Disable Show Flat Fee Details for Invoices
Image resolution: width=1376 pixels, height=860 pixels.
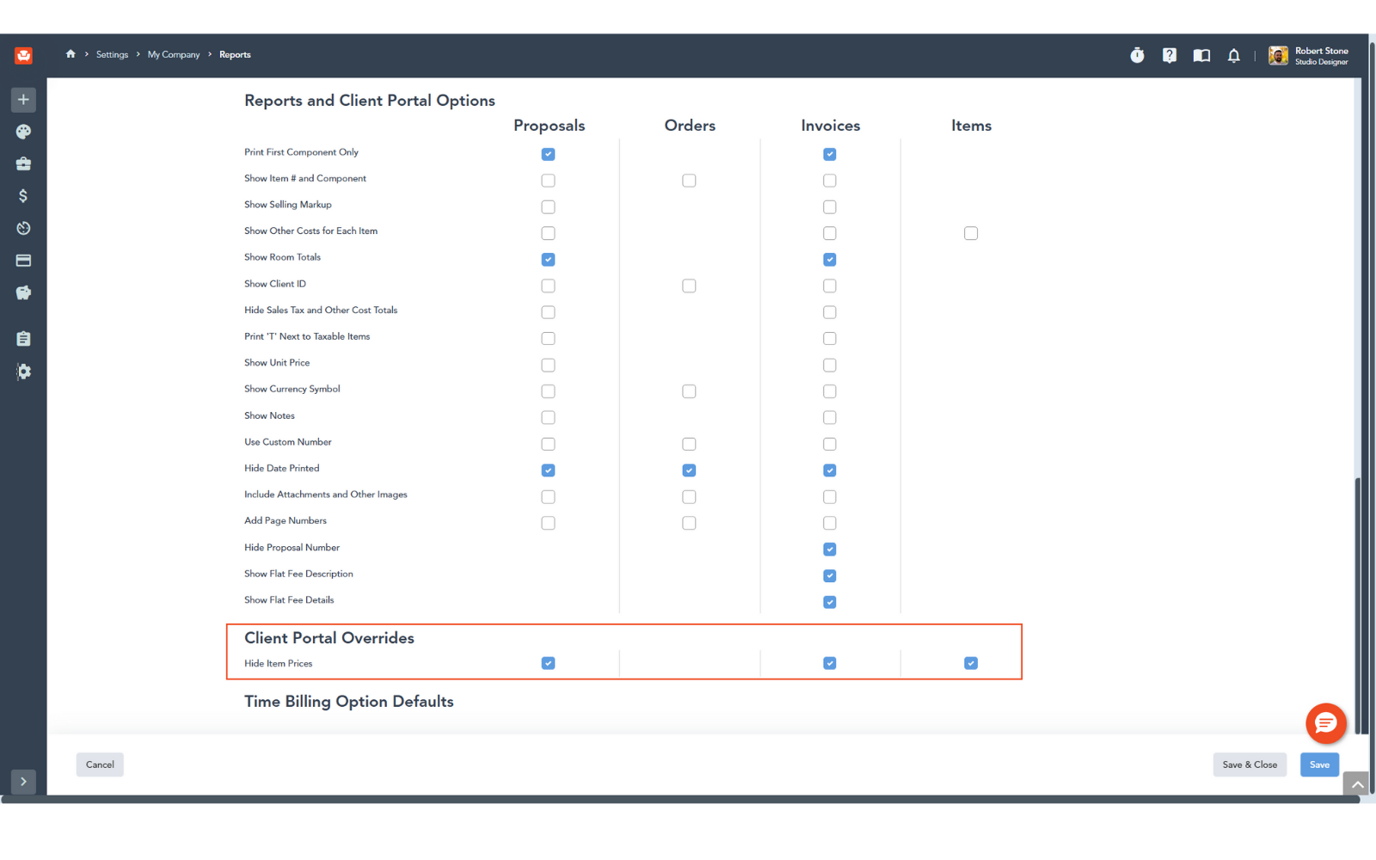tap(829, 602)
